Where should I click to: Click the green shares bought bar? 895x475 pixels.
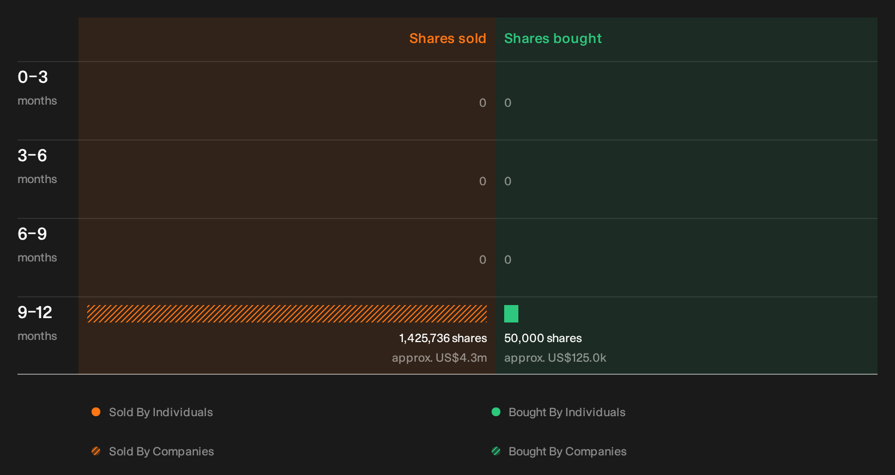(x=511, y=314)
